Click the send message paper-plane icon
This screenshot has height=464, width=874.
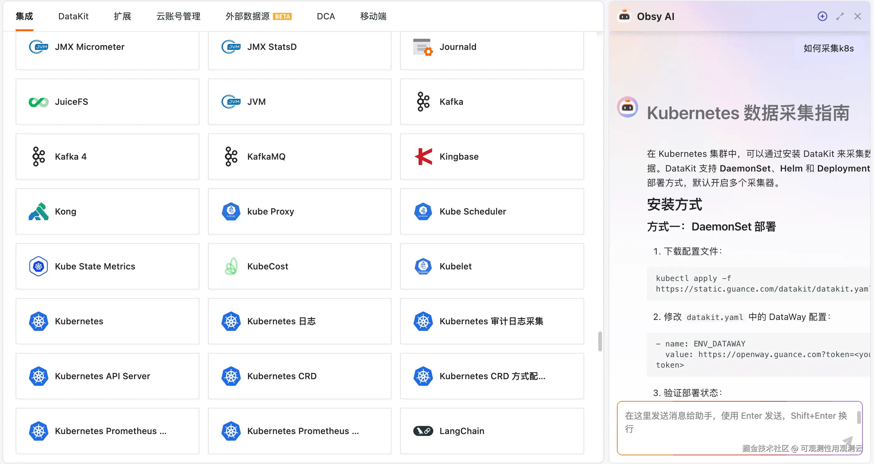click(x=848, y=441)
